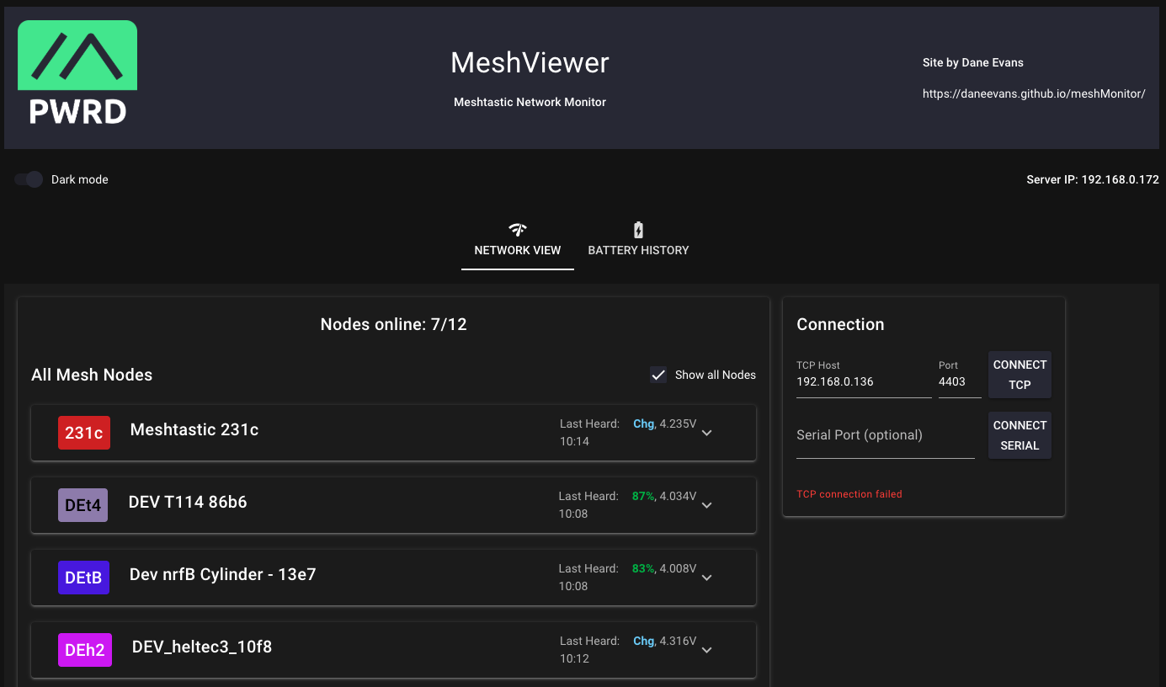Click the magenta DEh2 node badge
The image size is (1166, 687).
pyautogui.click(x=84, y=650)
